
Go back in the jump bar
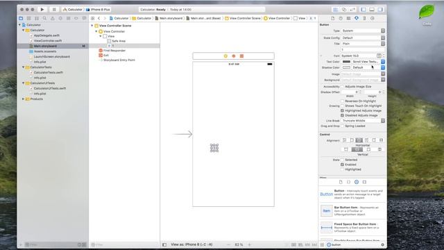tap(99, 18)
